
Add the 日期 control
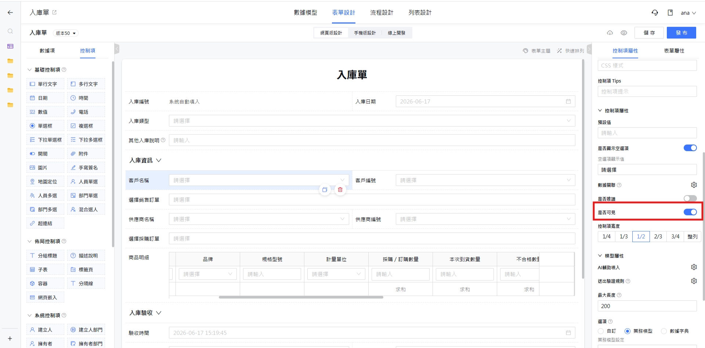45,98
